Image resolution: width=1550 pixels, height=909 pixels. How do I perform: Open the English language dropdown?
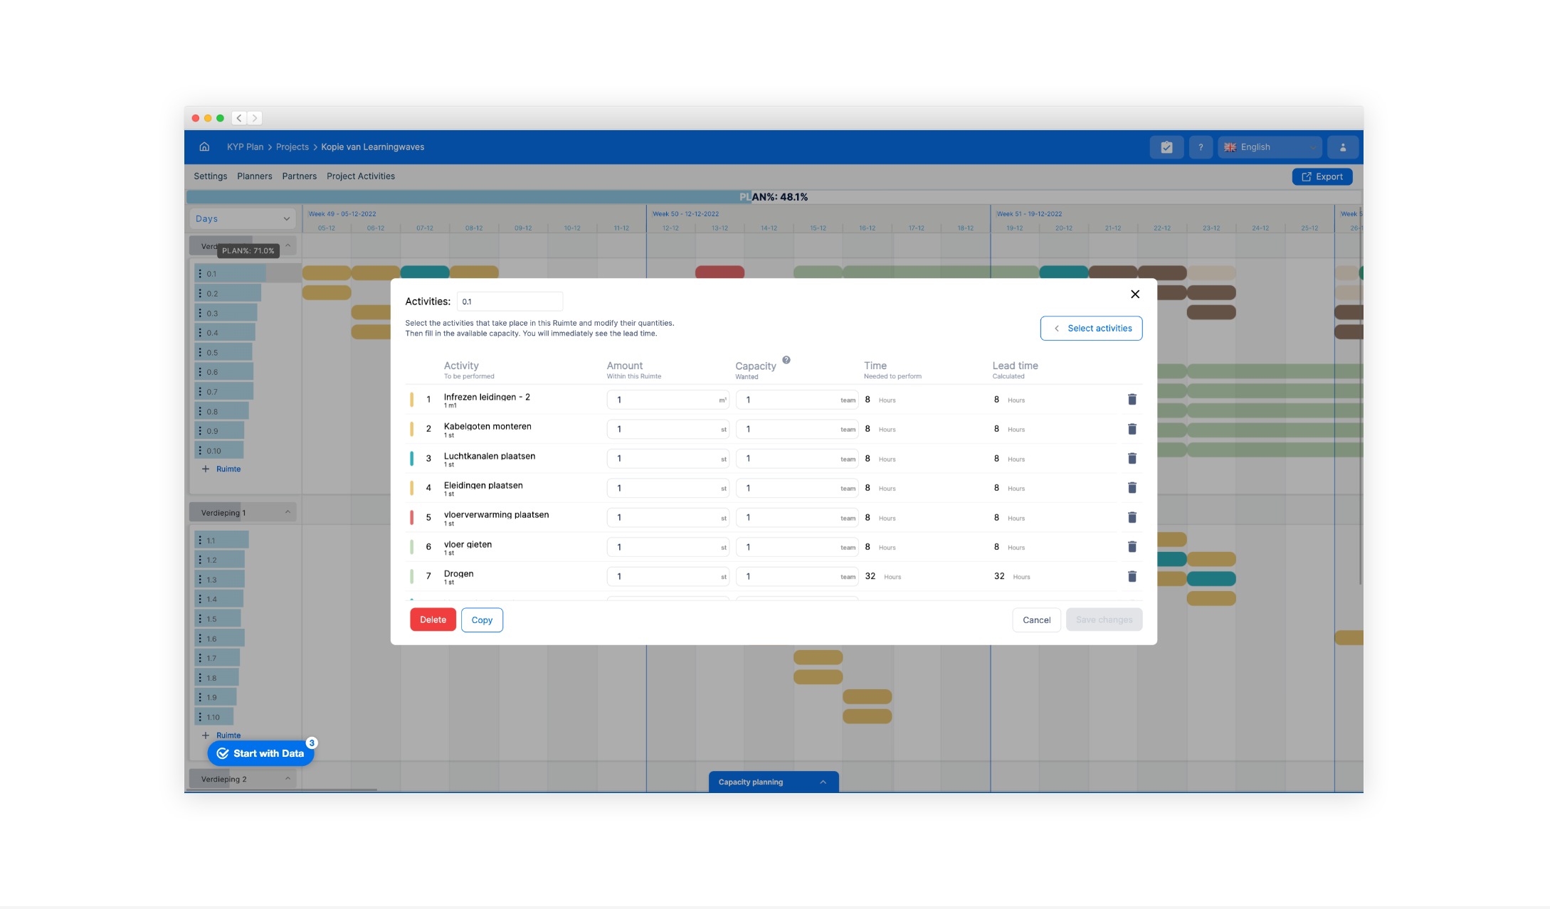[1269, 147]
